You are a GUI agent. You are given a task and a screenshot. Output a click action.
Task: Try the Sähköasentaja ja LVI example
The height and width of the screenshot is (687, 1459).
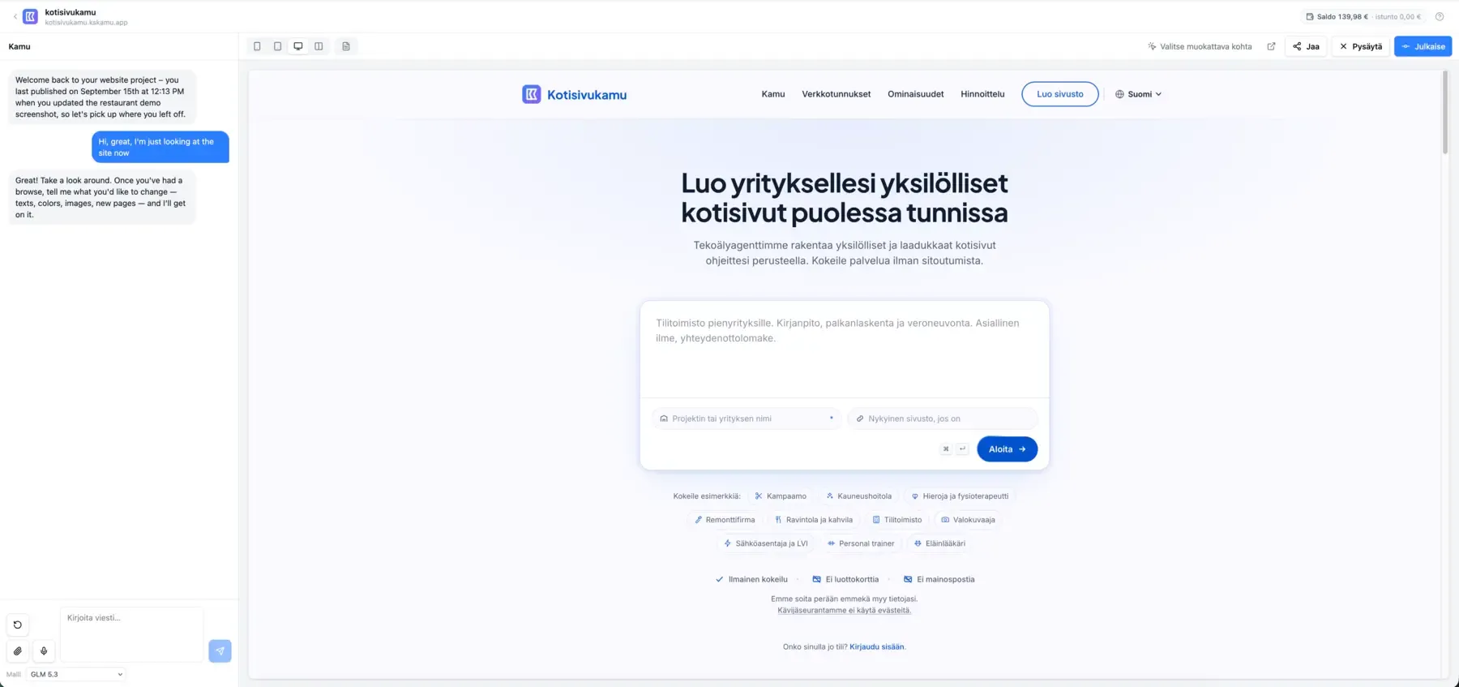point(766,543)
